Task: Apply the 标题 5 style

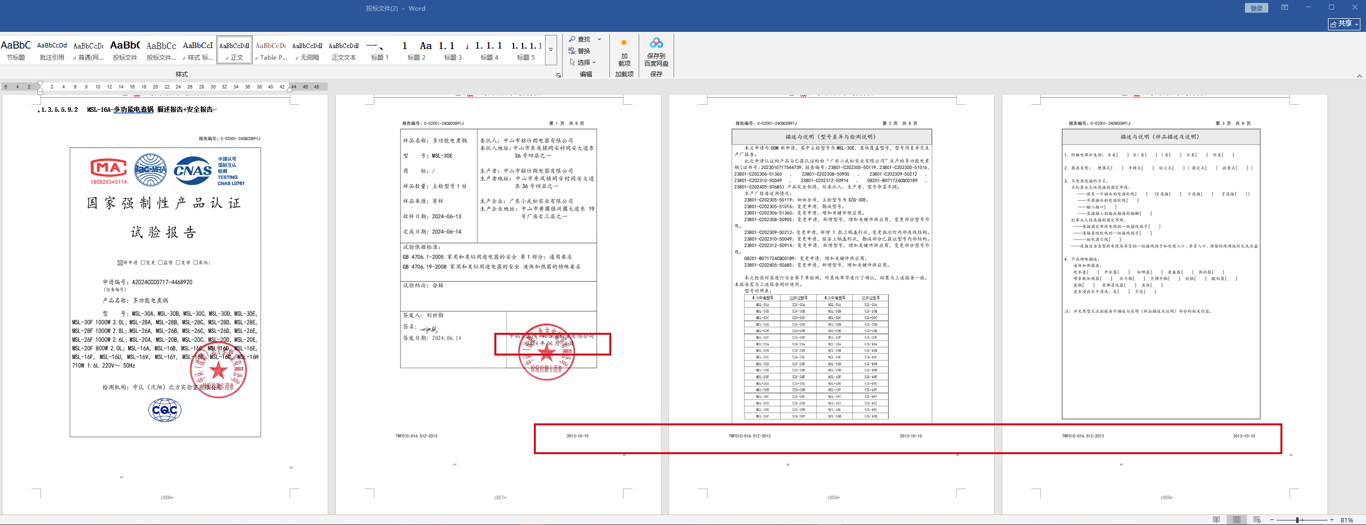Action: 526,51
